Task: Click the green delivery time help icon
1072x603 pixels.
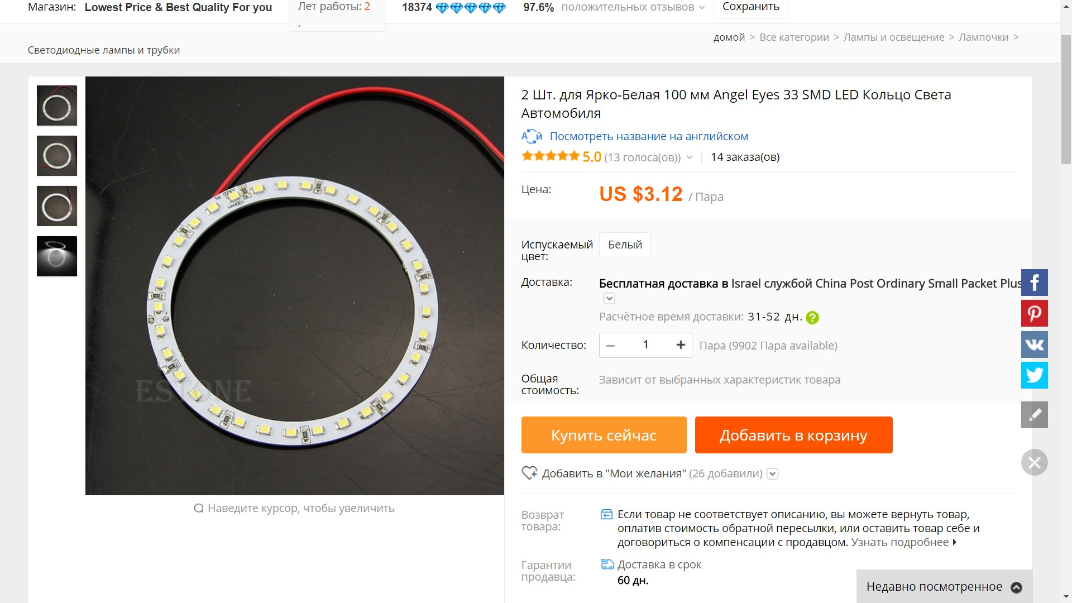Action: [812, 318]
